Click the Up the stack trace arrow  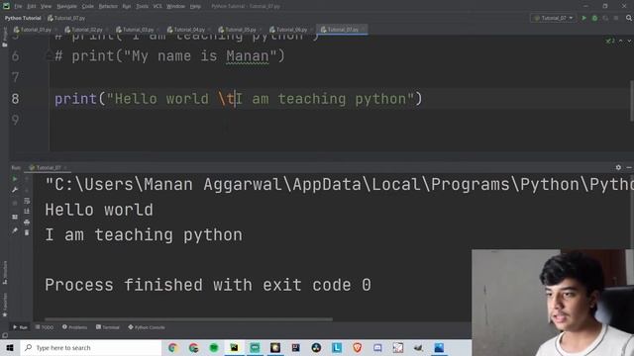tap(27, 179)
